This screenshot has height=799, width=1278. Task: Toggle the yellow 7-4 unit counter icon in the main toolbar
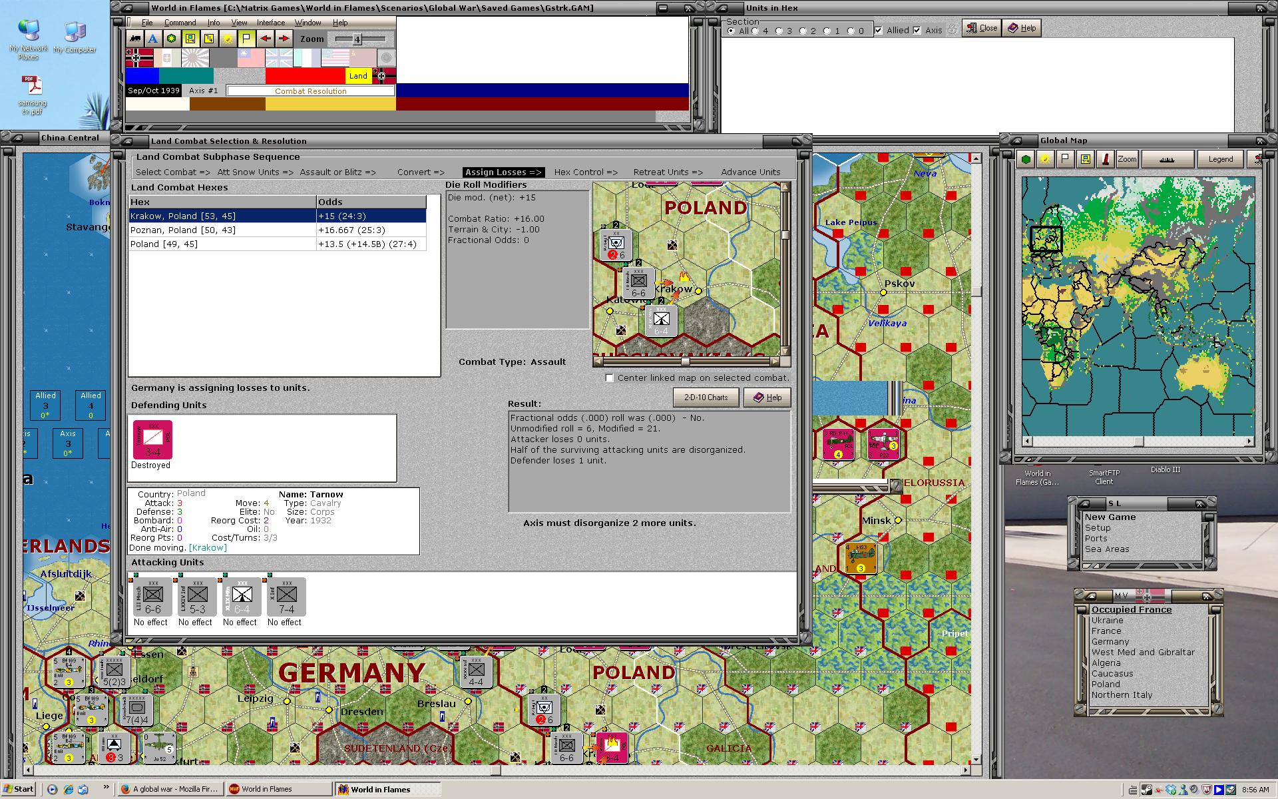click(190, 39)
